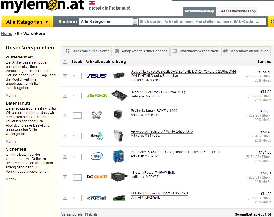274x217 pixels.
Task: Select the Versandpreis option
Action: click(72, 214)
